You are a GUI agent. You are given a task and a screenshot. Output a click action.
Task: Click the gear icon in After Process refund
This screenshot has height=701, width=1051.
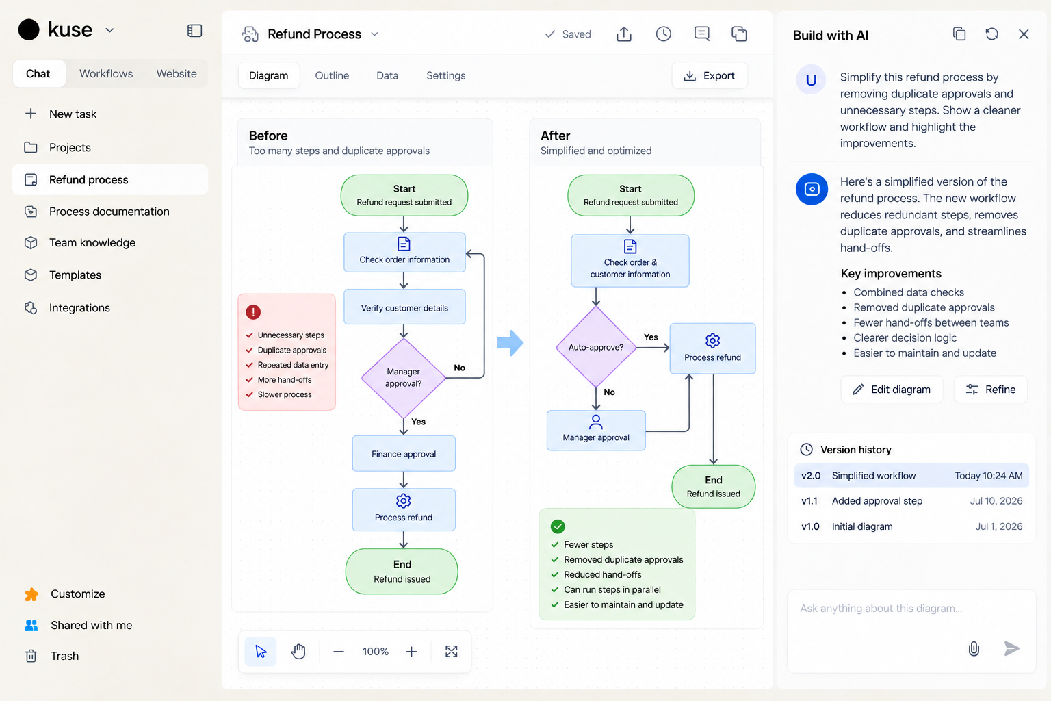pos(712,341)
